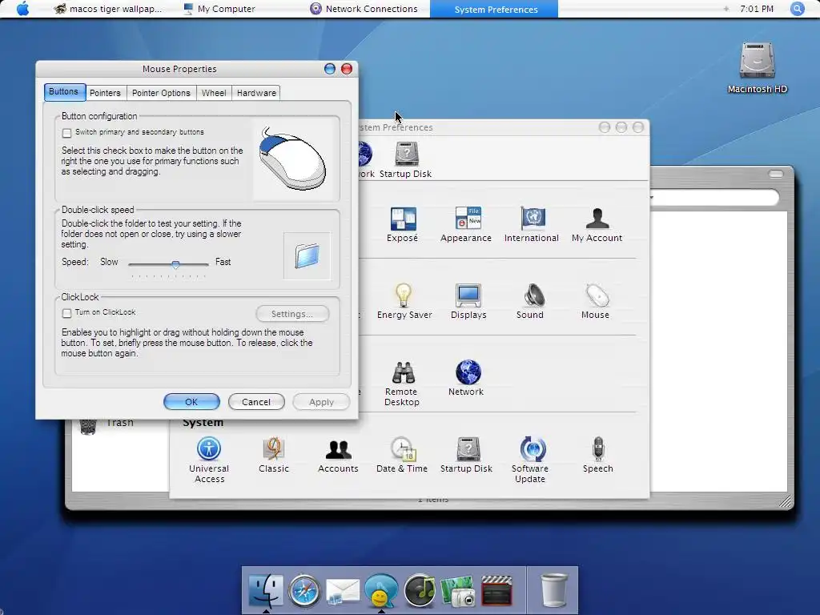Switch to Network Connections in top bar
The image size is (820, 615).
click(364, 9)
